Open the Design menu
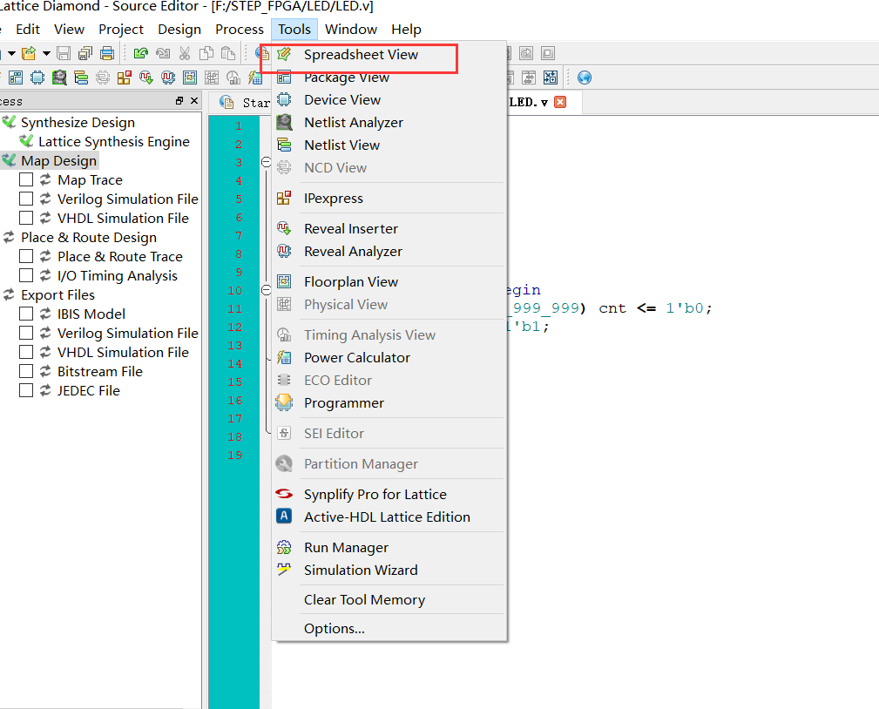Viewport: 879px width, 709px height. [179, 29]
